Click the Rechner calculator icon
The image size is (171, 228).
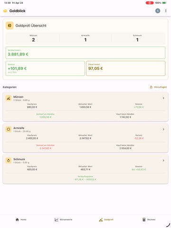click(x=144, y=219)
